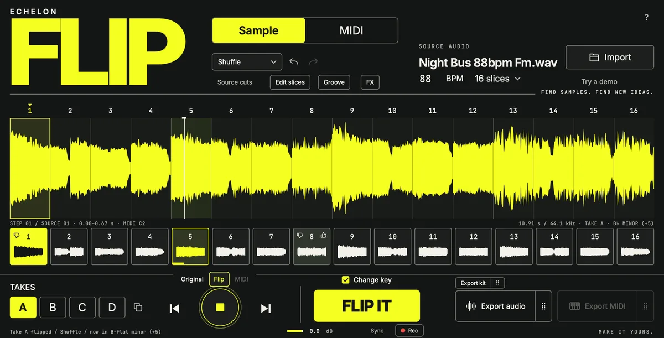Click the Night Bus 88bpm Fm.wav filename
Viewport: 664px width, 338px height.
tap(488, 63)
